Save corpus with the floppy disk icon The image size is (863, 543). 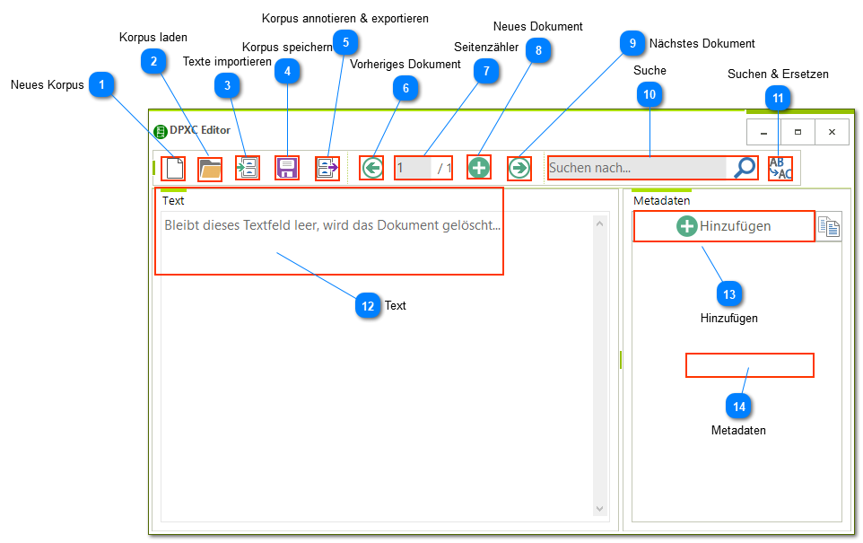[286, 168]
